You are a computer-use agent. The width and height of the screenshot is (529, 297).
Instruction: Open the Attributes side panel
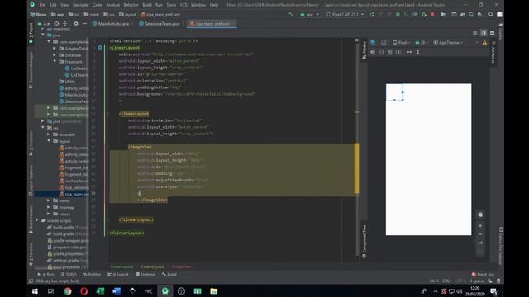click(493, 53)
